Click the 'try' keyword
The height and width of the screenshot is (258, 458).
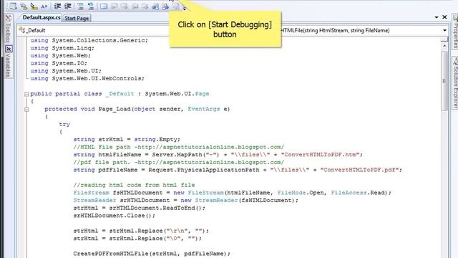64,124
